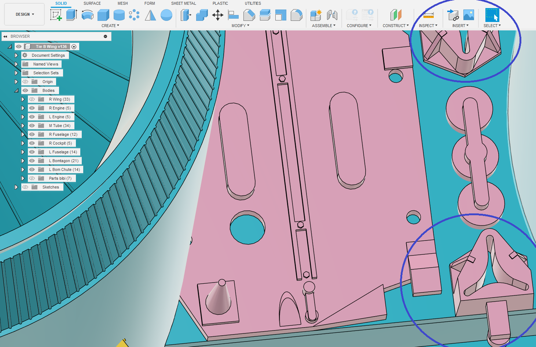Open the CREATE dropdown menu
536x347 pixels.
coord(110,26)
